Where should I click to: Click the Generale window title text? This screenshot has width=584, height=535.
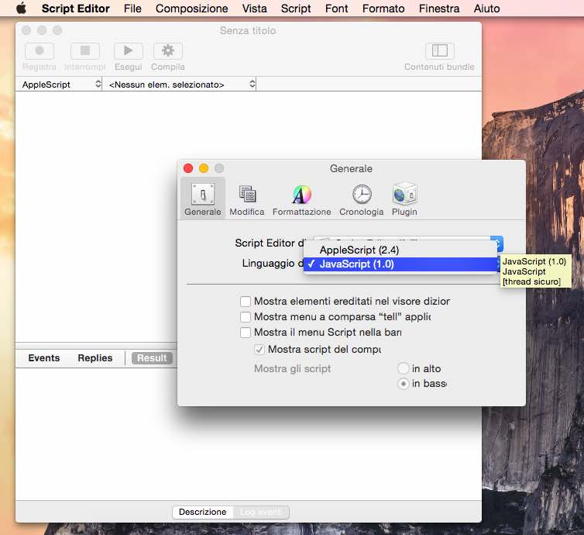click(351, 168)
